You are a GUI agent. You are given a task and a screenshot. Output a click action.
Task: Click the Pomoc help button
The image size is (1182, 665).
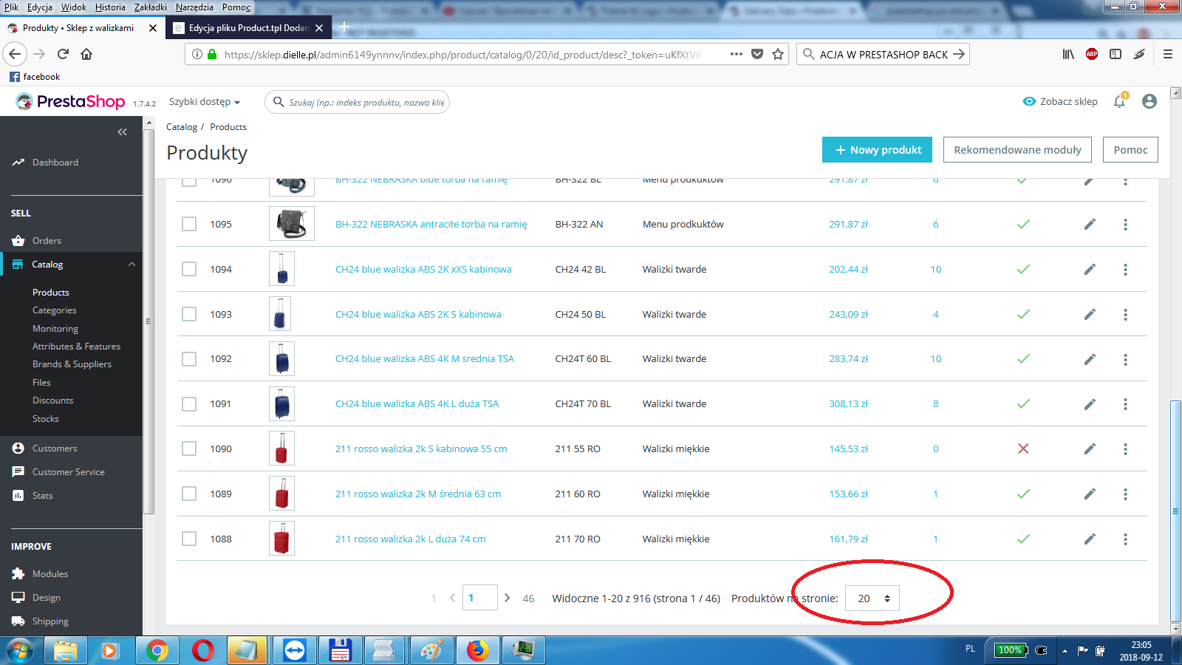[1130, 150]
